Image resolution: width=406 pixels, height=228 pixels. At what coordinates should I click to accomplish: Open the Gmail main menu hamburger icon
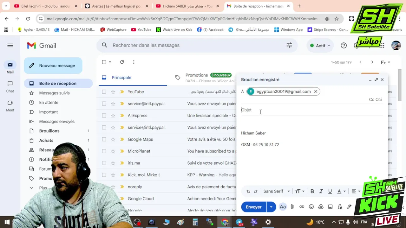[10, 46]
